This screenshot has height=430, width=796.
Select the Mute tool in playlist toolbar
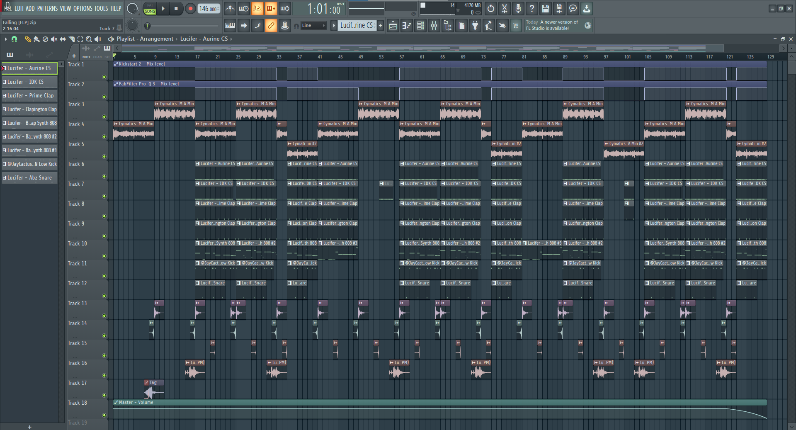coord(54,39)
